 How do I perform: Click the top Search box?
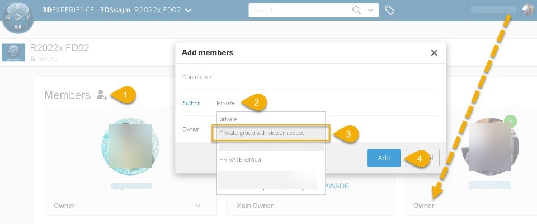[x=299, y=10]
